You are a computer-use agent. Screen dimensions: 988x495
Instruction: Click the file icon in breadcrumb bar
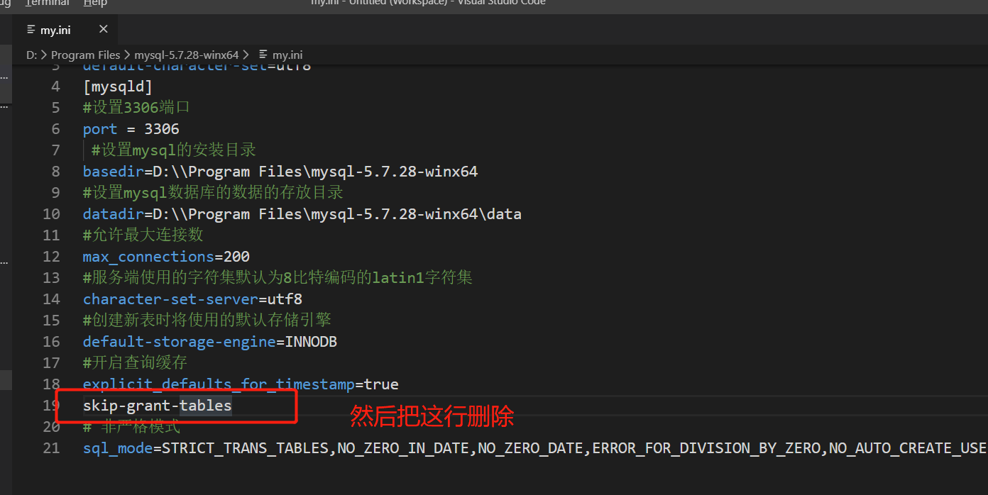coord(263,55)
